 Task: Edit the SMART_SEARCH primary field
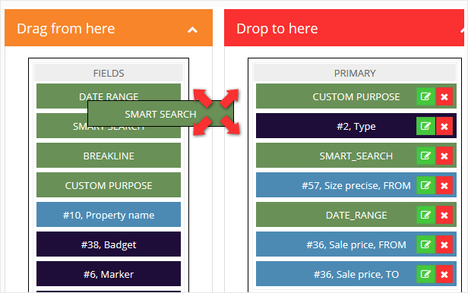tap(426, 156)
